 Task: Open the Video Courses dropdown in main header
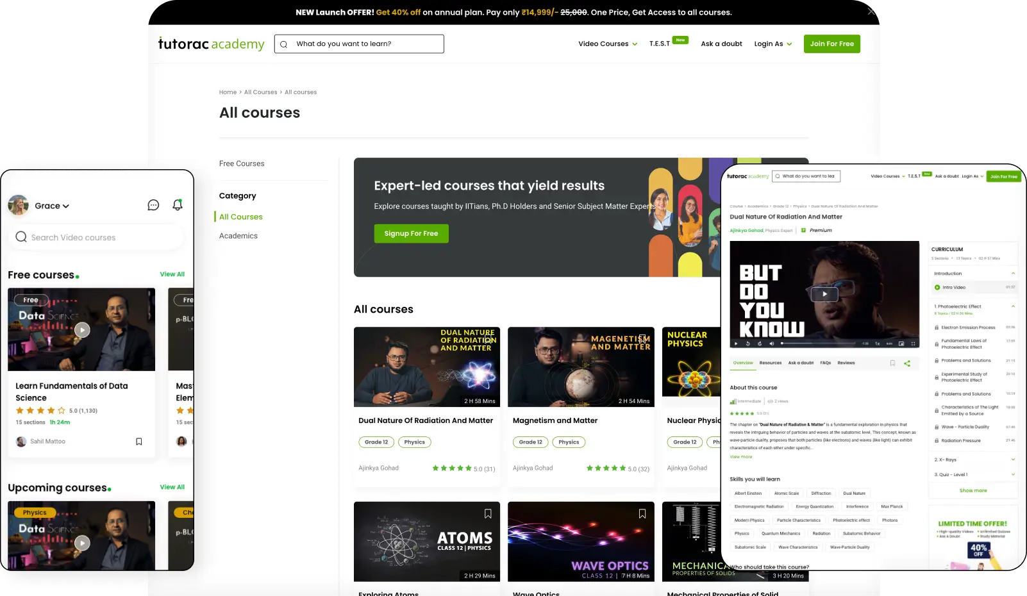tap(608, 44)
